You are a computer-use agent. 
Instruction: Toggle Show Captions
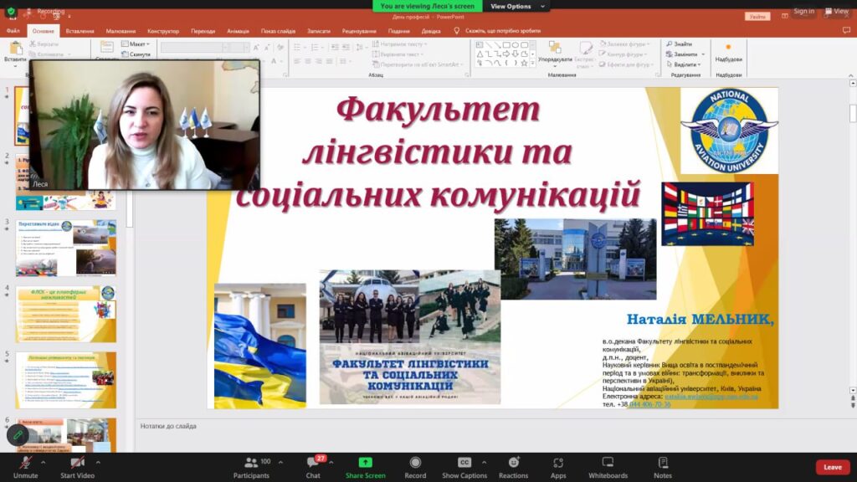[464, 463]
